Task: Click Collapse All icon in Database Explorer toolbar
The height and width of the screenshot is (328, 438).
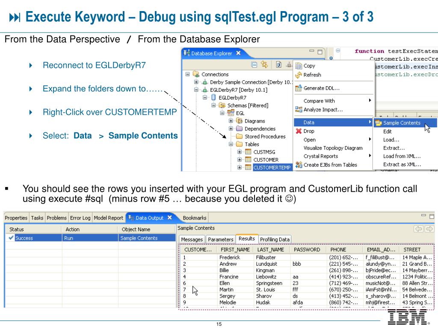Action: coord(254,65)
